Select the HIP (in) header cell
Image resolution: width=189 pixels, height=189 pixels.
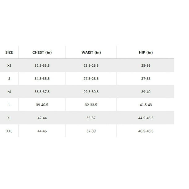click(145, 52)
